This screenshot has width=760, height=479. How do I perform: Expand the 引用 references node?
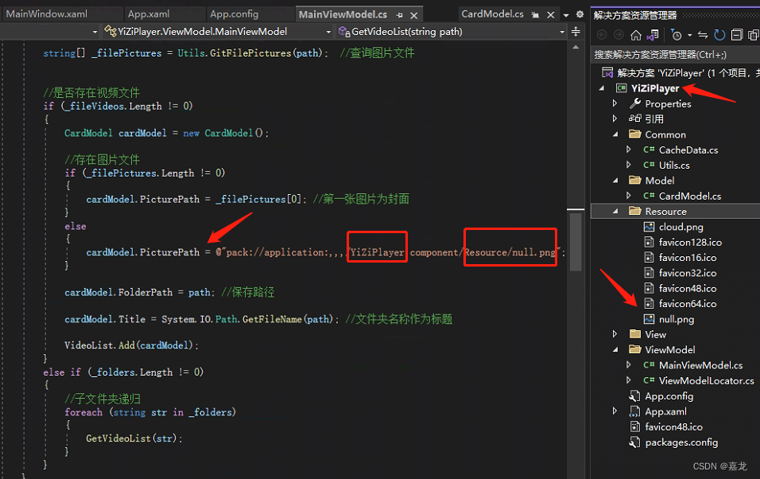coord(615,119)
